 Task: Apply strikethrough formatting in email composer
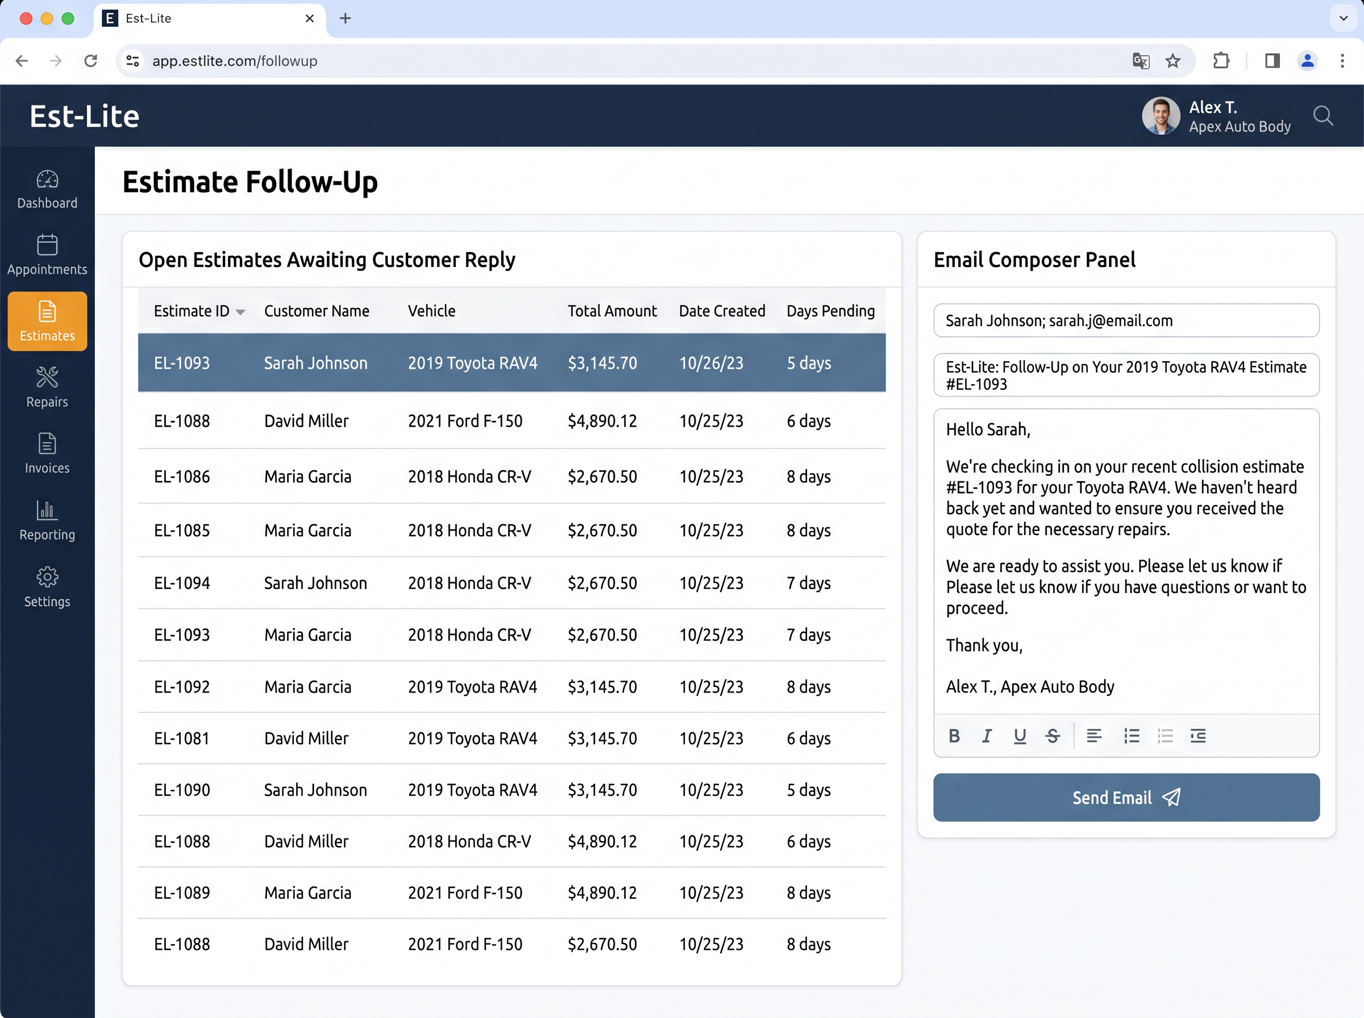[1053, 736]
